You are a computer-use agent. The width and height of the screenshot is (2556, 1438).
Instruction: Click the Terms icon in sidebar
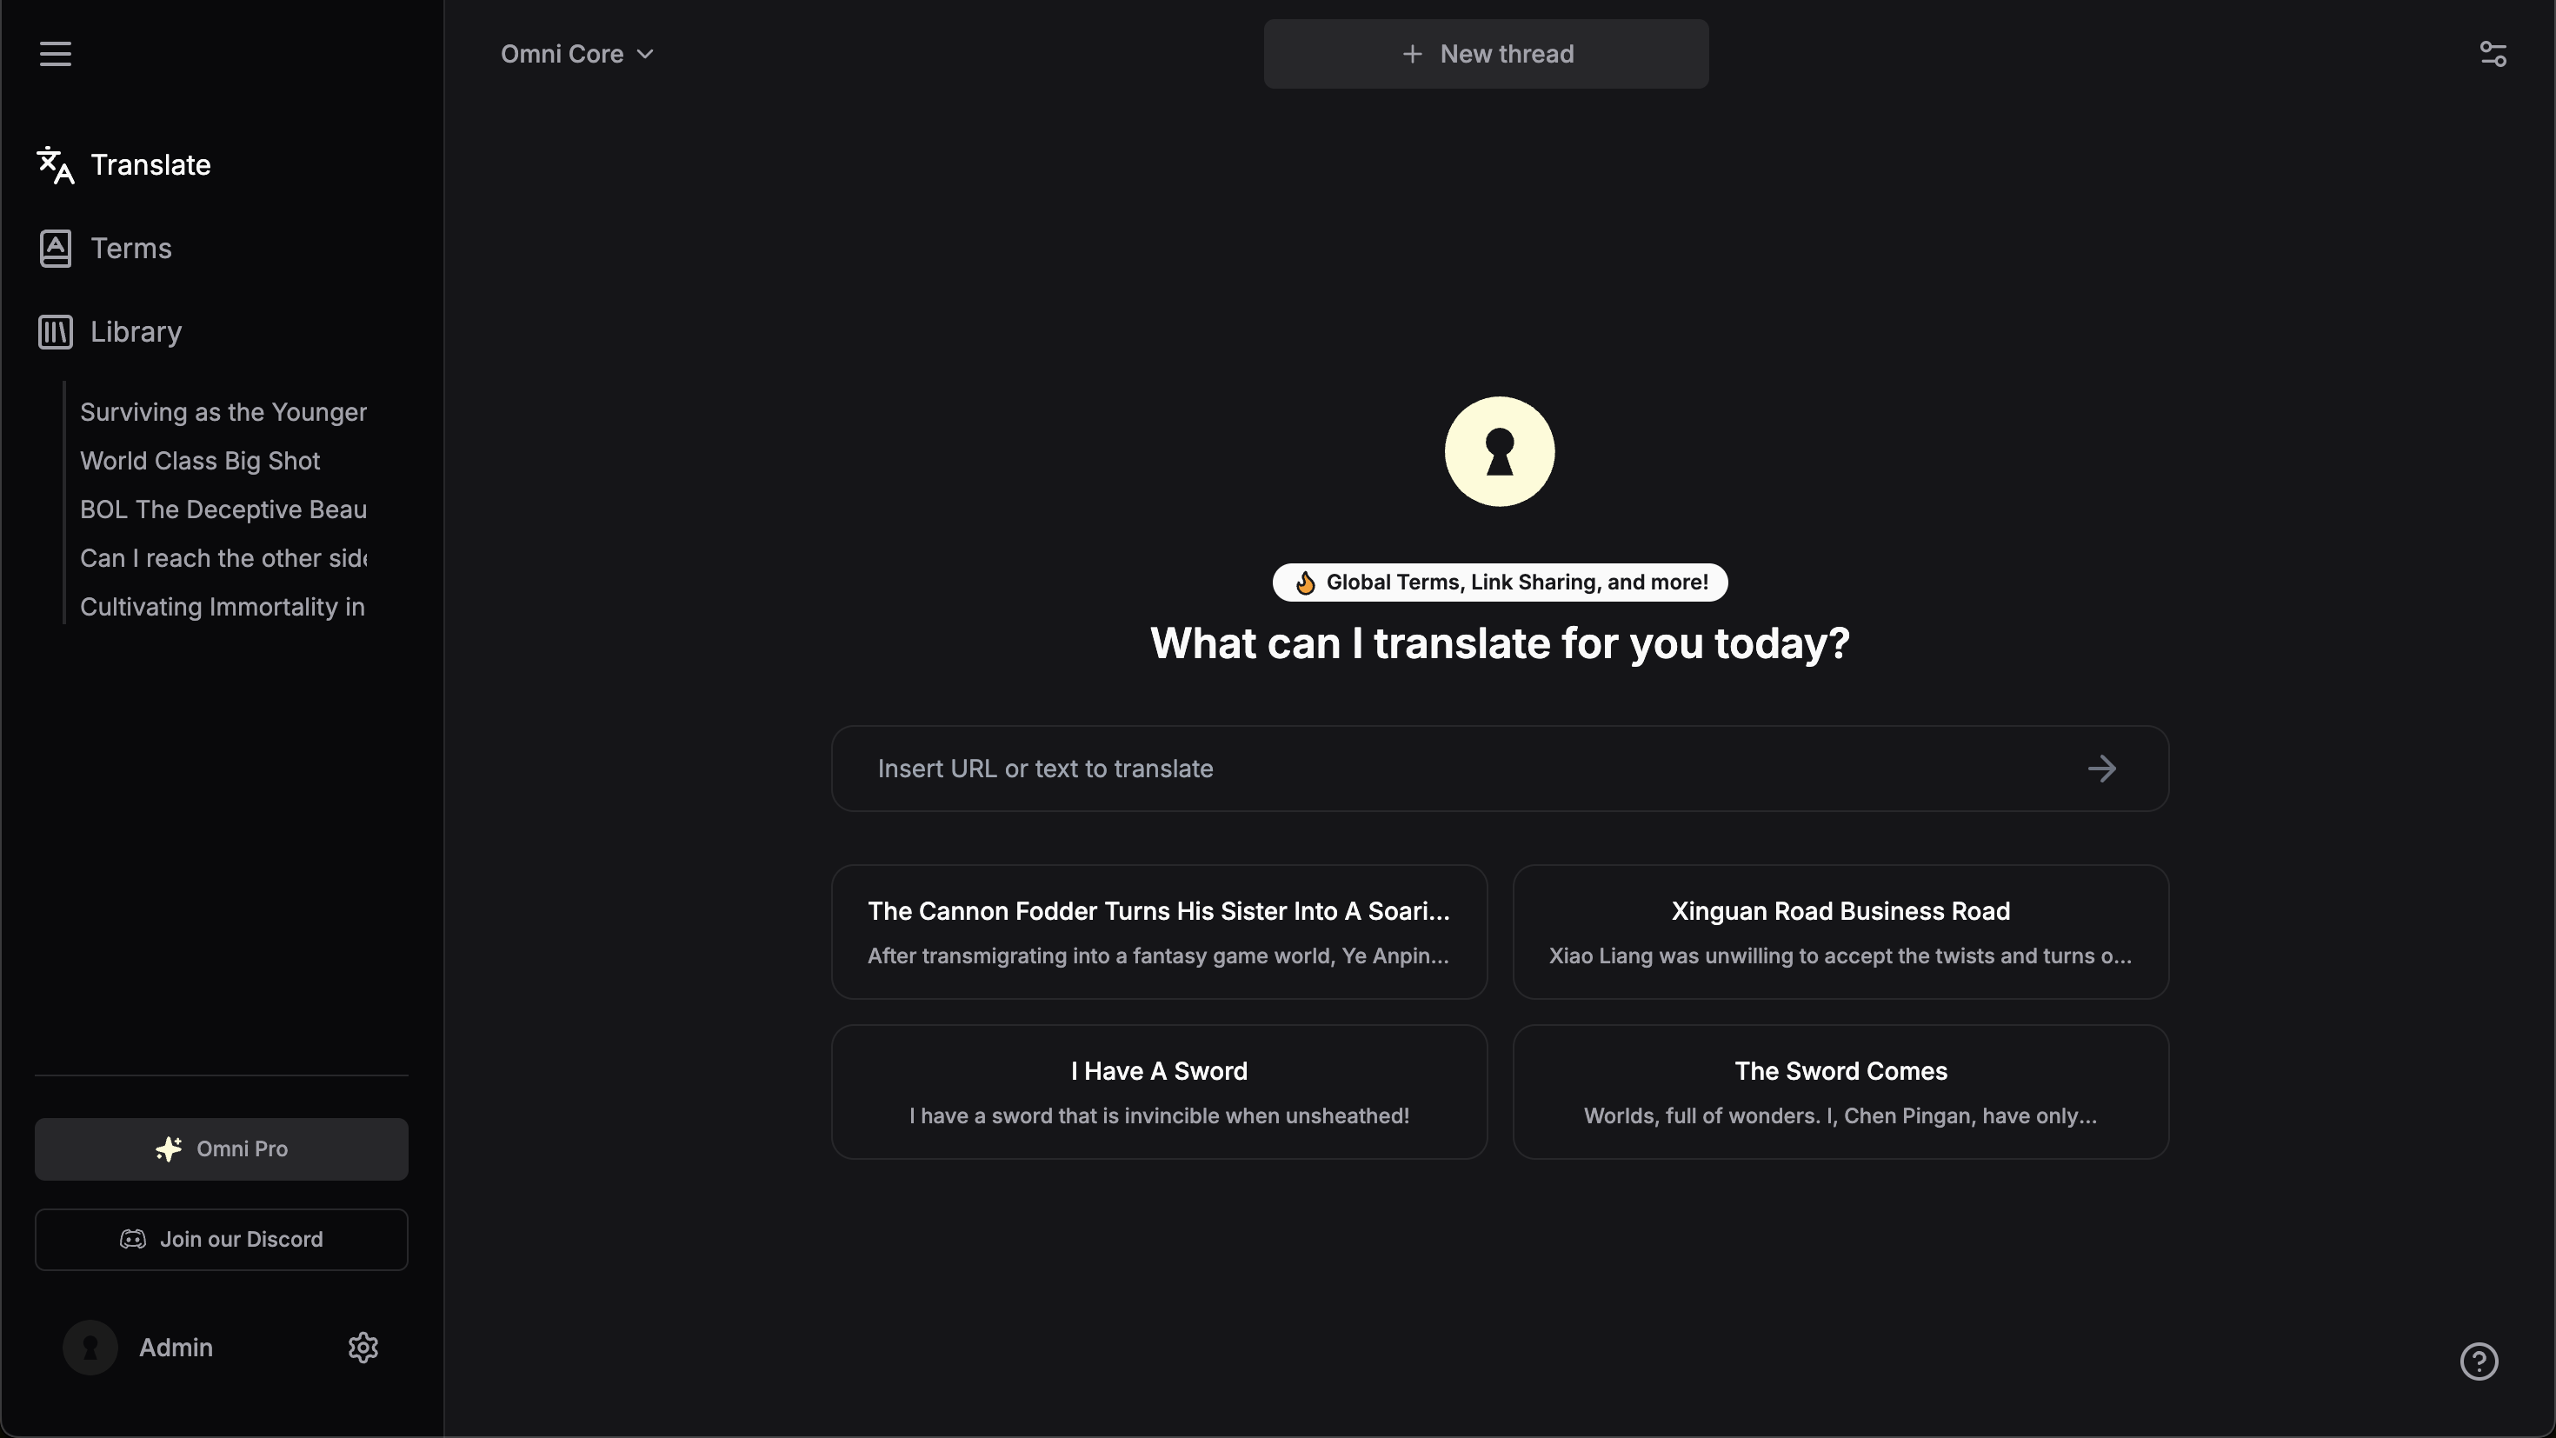[x=55, y=248]
